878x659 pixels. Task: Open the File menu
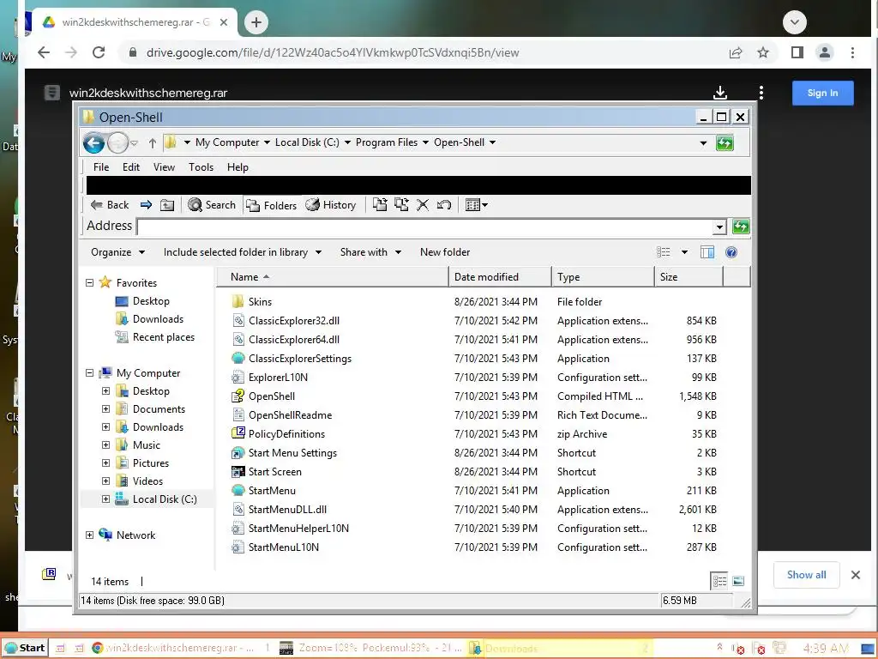101,167
